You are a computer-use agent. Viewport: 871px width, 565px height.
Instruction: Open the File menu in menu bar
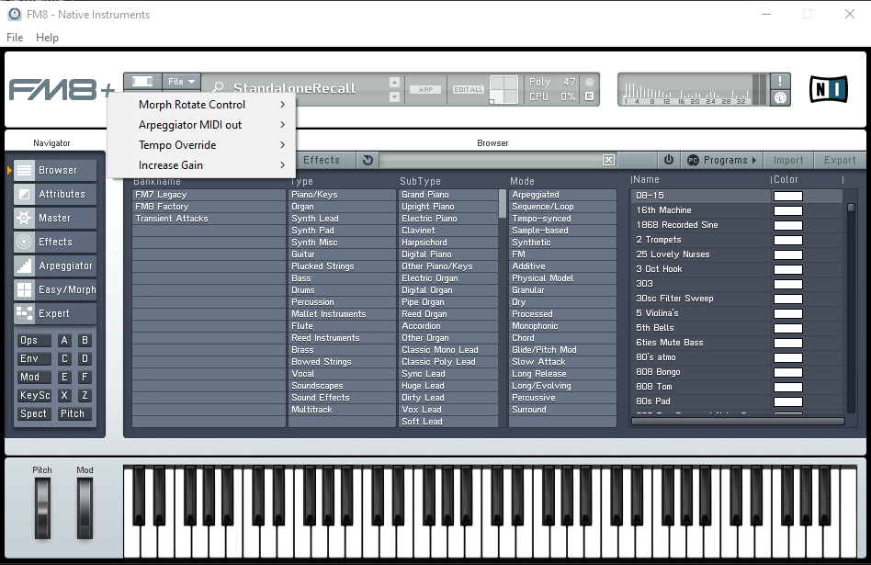[x=15, y=38]
